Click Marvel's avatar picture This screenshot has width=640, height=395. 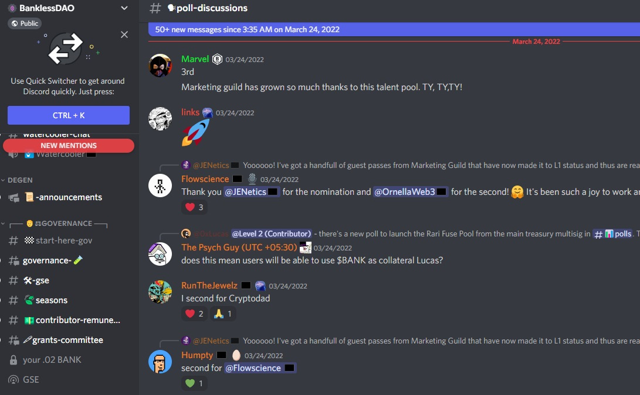click(x=160, y=66)
